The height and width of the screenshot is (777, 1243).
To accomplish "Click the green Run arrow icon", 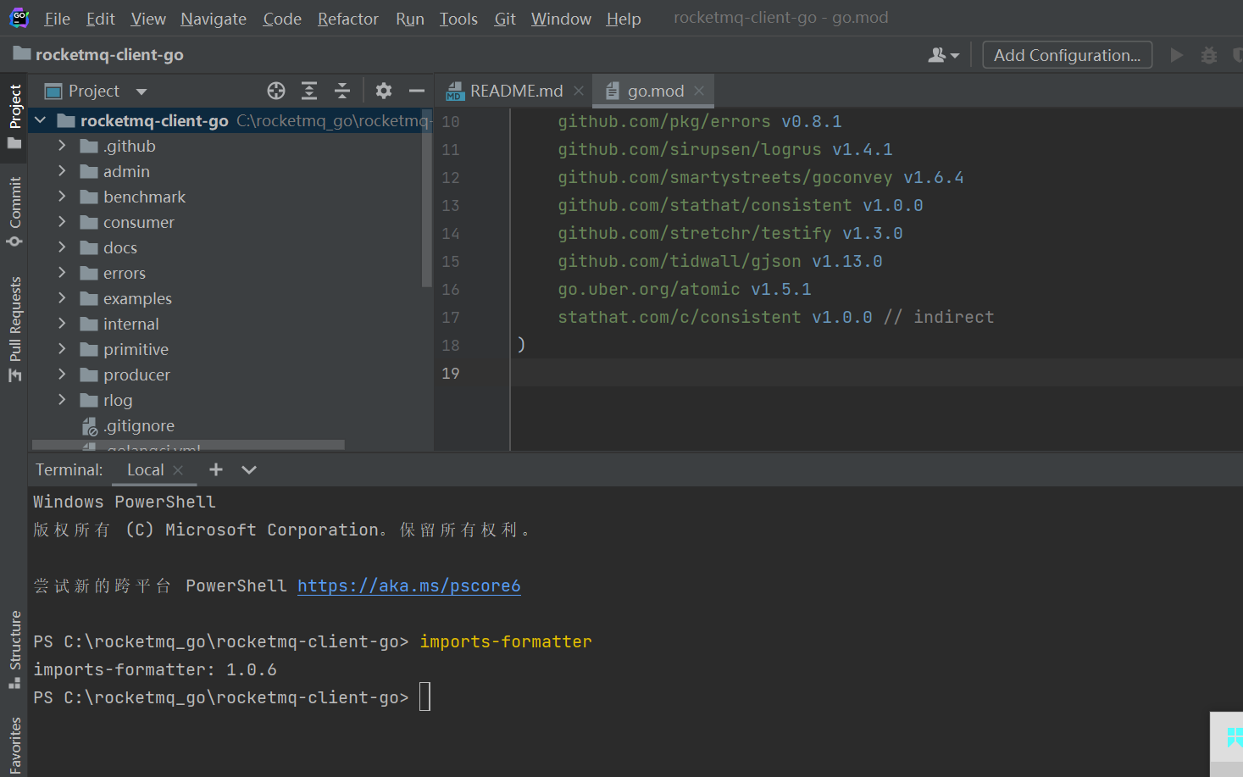I will tap(1177, 55).
